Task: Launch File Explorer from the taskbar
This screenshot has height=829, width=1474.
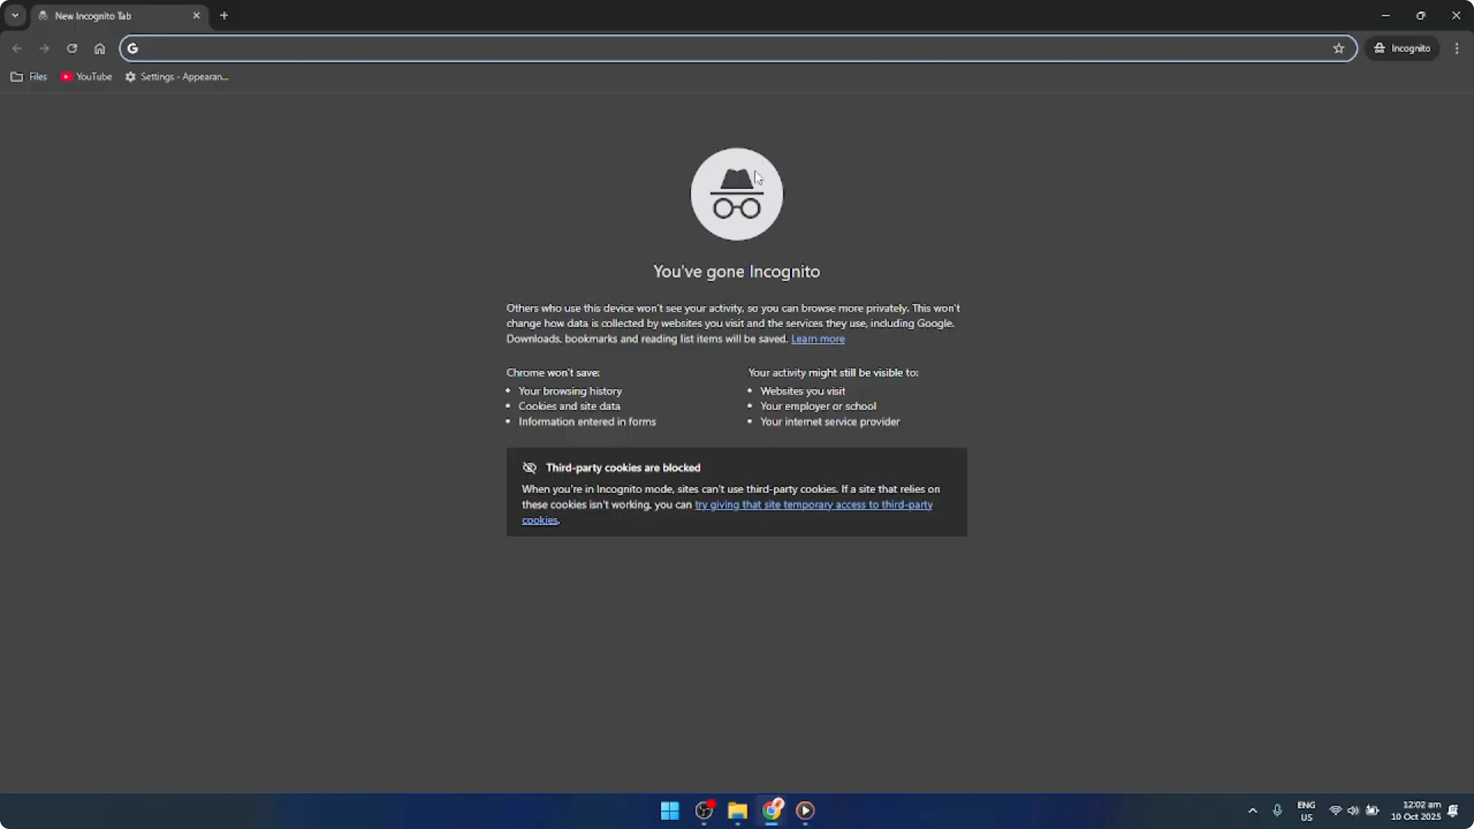Action: [x=737, y=811]
